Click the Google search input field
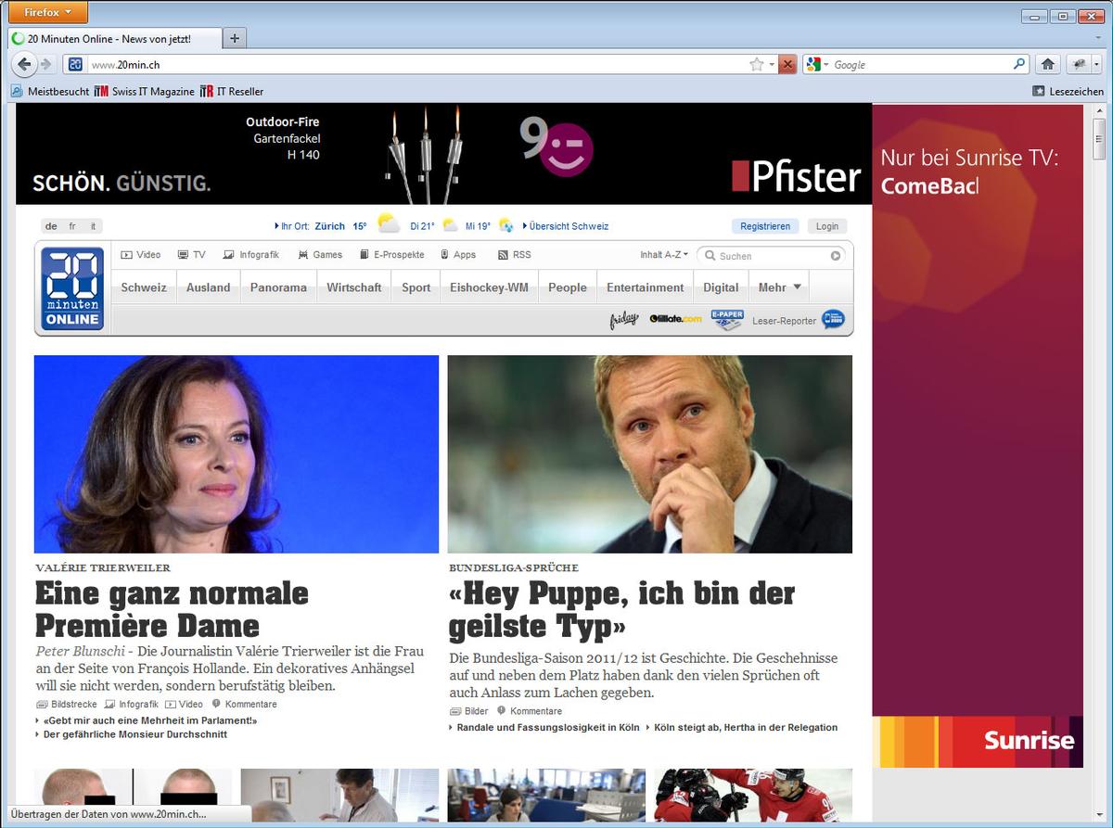1113x828 pixels. click(x=920, y=64)
